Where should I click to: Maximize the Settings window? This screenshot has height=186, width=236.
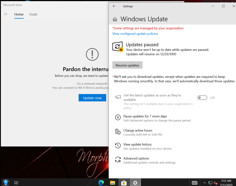pos(223,6)
